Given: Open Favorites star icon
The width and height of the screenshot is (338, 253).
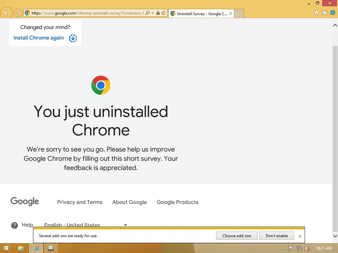Looking at the screenshot, I should tap(325, 13).
